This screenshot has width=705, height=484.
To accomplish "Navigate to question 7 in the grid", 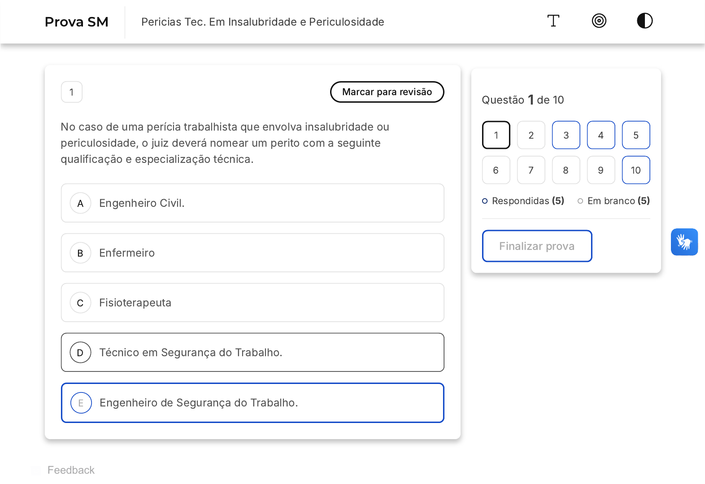I will pos(531,170).
